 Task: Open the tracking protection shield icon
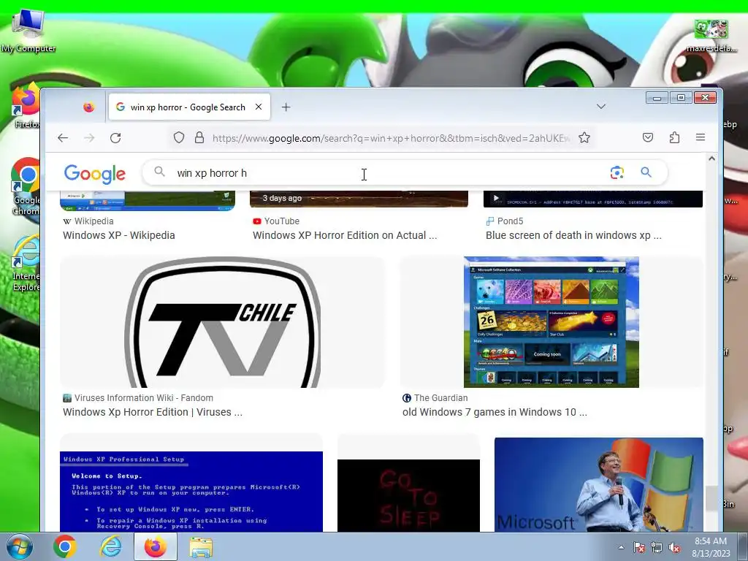click(179, 138)
